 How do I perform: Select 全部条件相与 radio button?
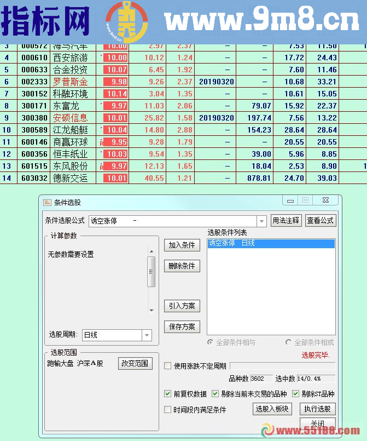[210, 342]
